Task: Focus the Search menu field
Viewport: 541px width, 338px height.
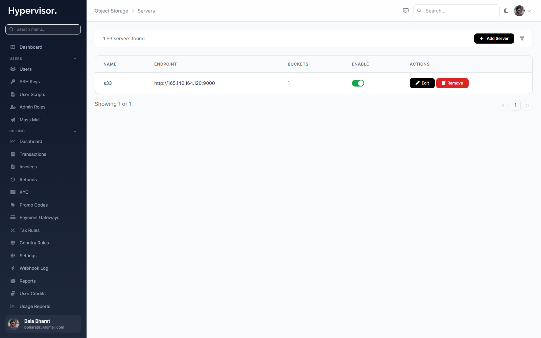Action: (x=43, y=29)
